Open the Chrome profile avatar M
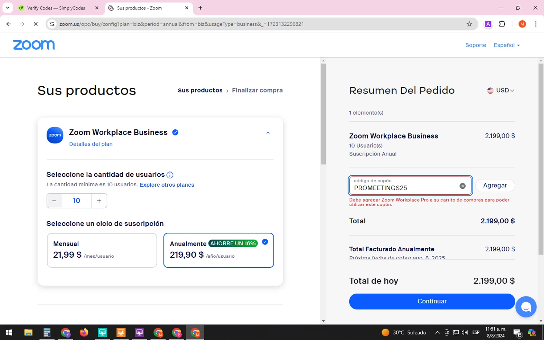This screenshot has width=544, height=340. coord(522,24)
